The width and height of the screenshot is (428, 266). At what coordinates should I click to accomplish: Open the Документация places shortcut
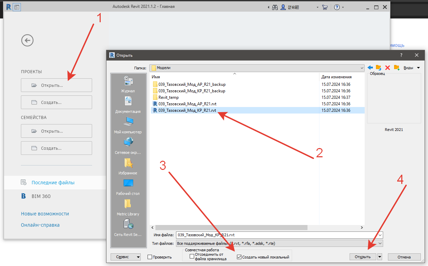pos(128,102)
